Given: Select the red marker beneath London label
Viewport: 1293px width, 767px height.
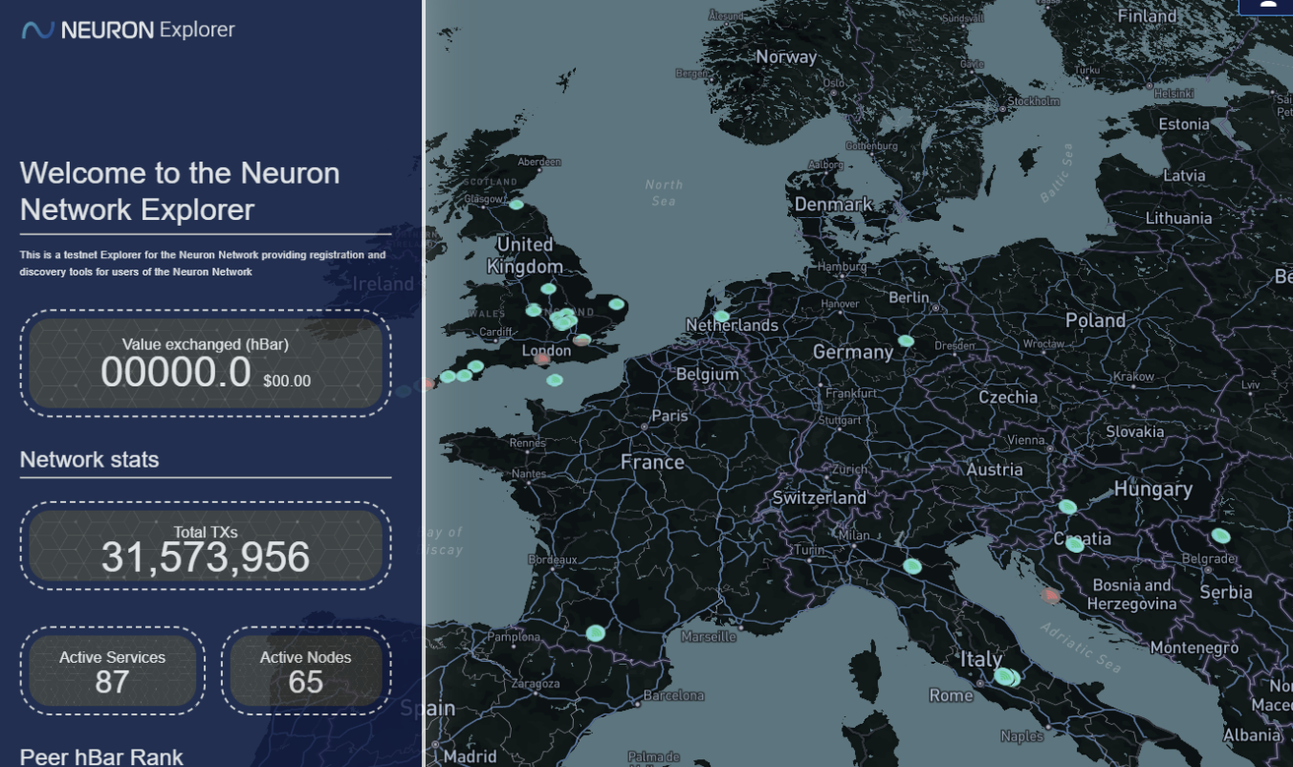Looking at the screenshot, I should [543, 359].
